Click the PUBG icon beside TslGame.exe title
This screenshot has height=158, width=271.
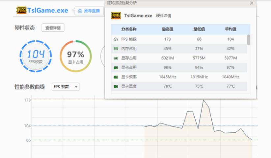pyautogui.click(x=21, y=11)
